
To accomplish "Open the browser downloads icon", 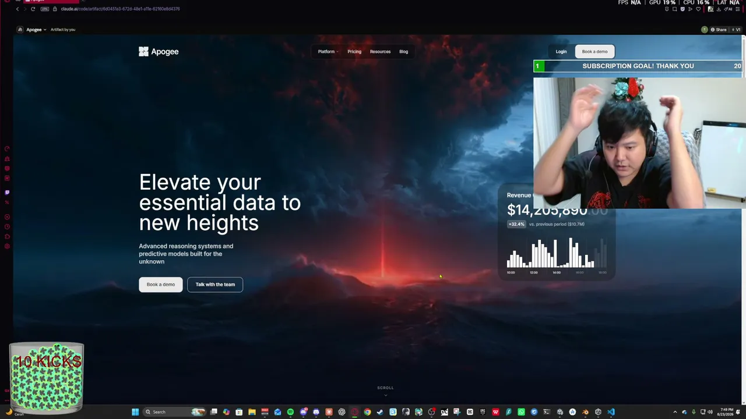I will pyautogui.click(x=719, y=9).
